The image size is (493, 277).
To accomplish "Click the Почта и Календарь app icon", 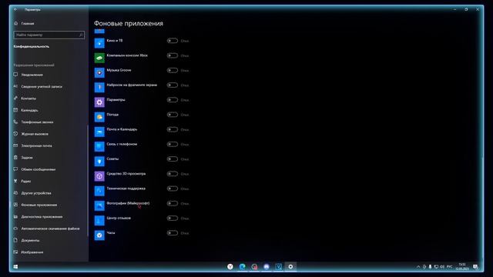I will tap(99, 132).
